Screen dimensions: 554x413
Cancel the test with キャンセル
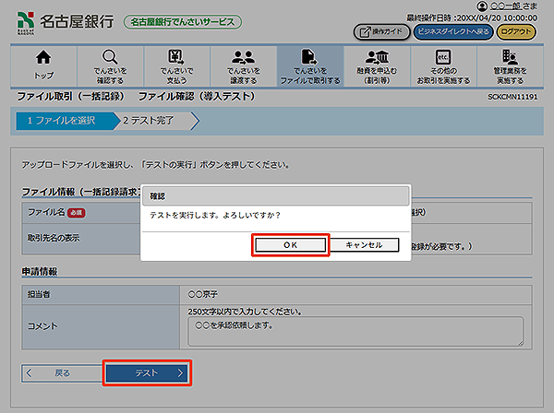(x=363, y=245)
